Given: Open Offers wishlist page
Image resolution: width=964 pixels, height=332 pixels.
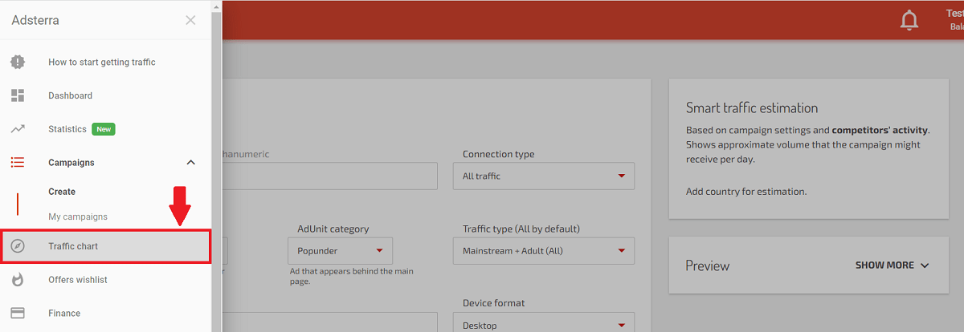Looking at the screenshot, I should [78, 280].
